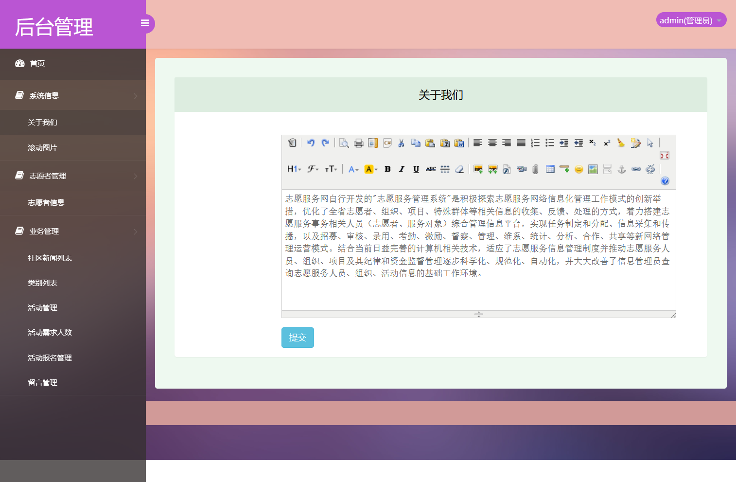Image resolution: width=736 pixels, height=482 pixels.
Task: Open the insert hyperlink tool
Action: click(x=636, y=169)
